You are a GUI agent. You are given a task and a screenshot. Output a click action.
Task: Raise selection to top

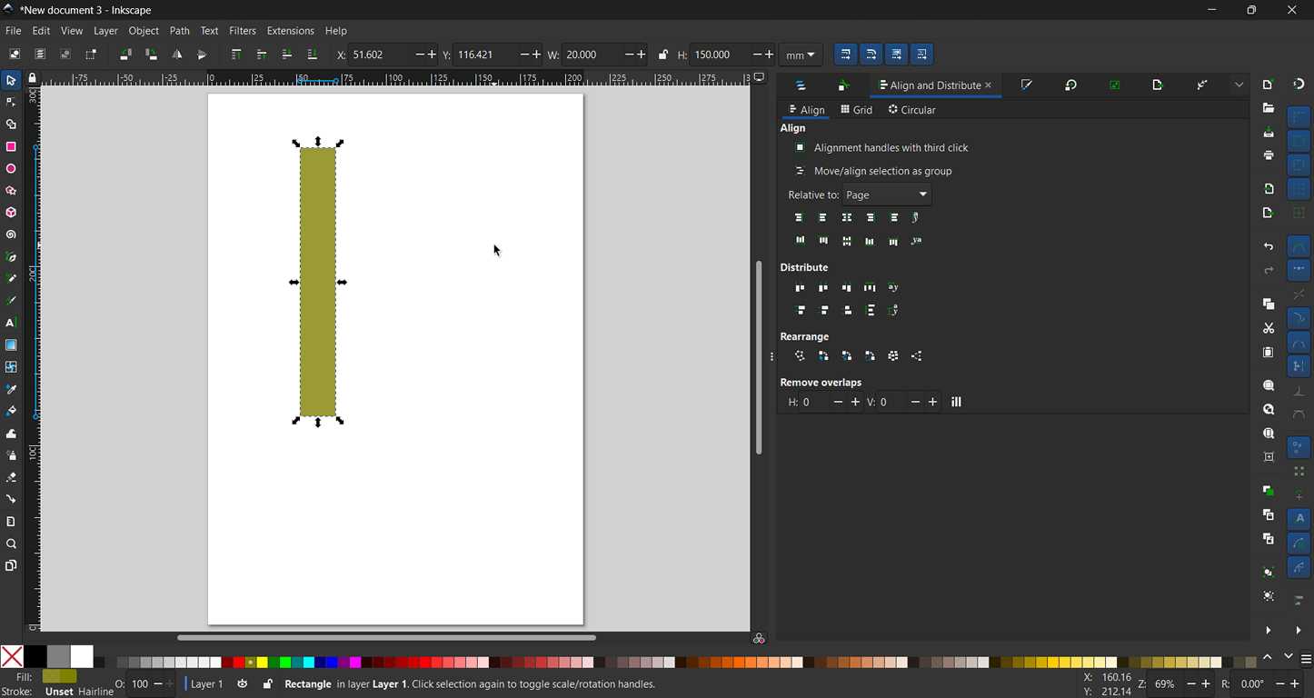click(x=236, y=55)
